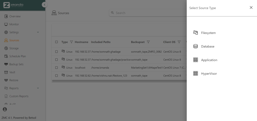Click the Schedule Plan calendar icon
Viewport: 257px width, 121px height.
(x=6, y=56)
